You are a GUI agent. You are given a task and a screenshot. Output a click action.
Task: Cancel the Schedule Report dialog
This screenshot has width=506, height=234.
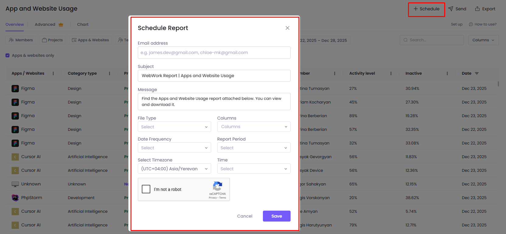coord(245,216)
